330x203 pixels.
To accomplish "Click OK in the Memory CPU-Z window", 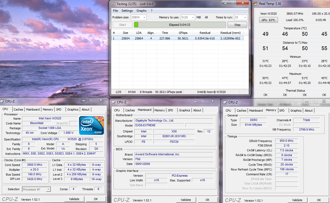I will click(319, 200).
